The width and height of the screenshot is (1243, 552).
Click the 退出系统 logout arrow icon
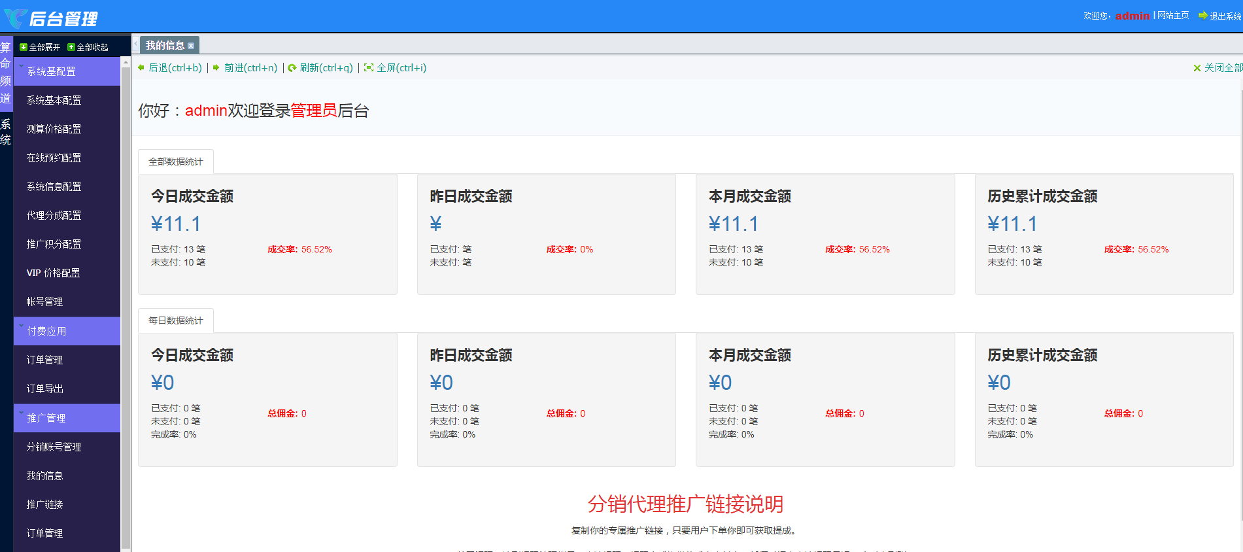pos(1202,16)
